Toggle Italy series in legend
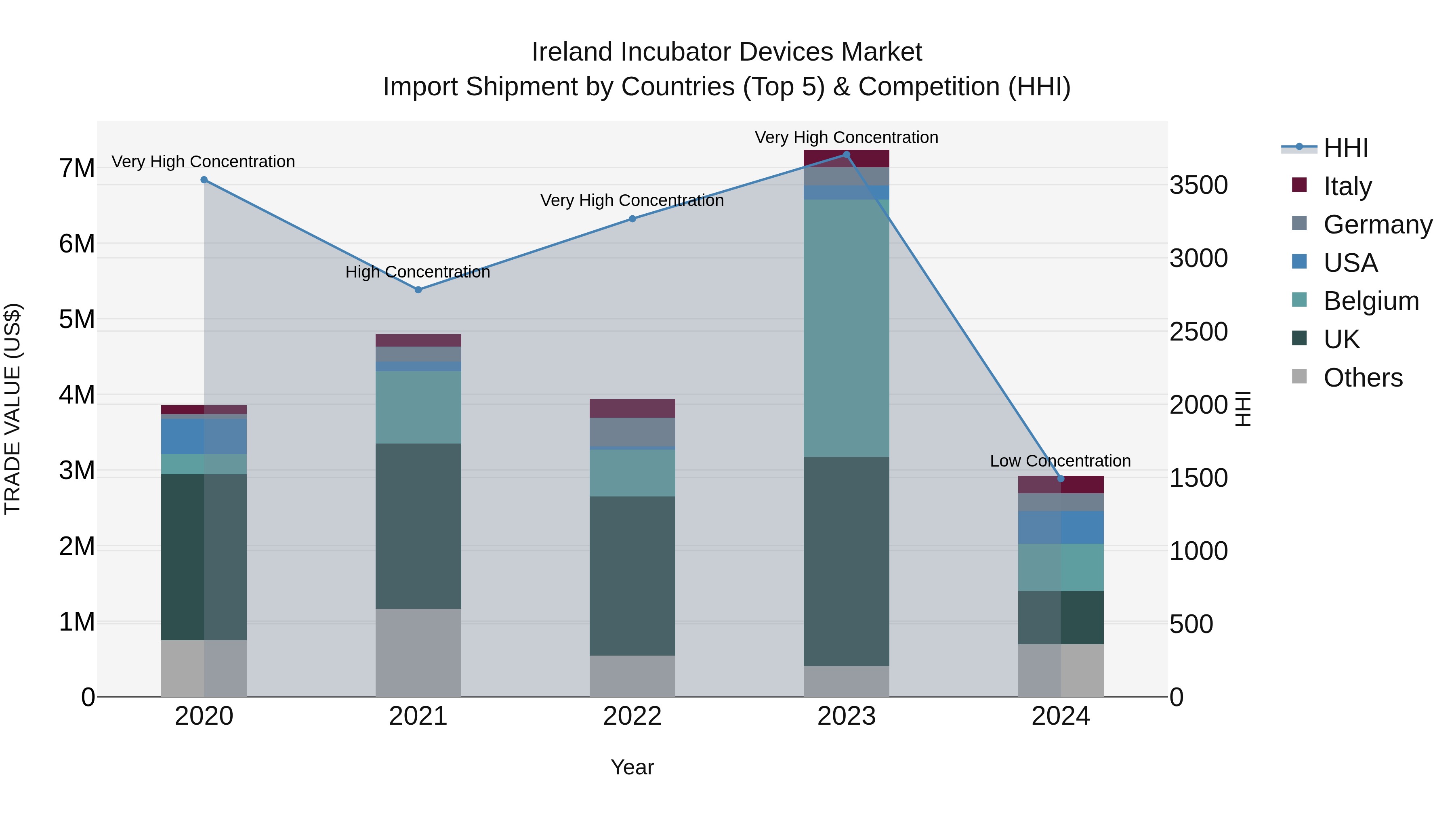Viewport: 1454px width, 818px height. pos(1332,186)
